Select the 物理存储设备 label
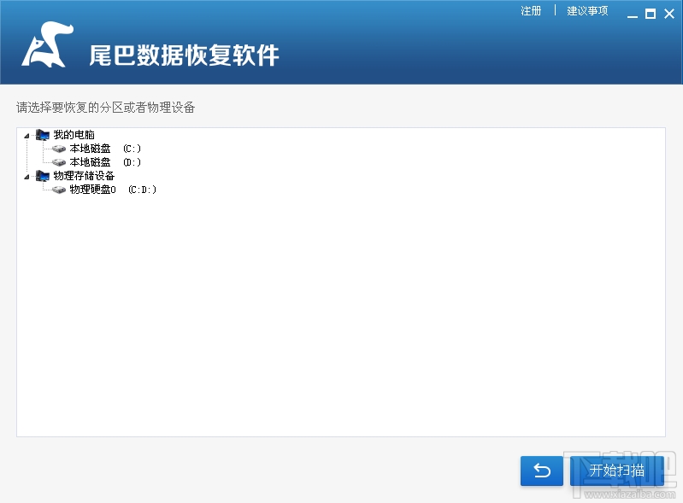683x503 pixels. coord(84,176)
